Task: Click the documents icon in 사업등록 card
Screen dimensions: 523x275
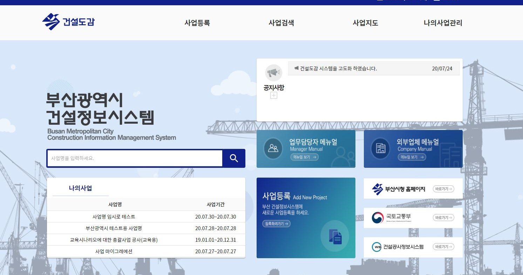Action: tap(335, 236)
